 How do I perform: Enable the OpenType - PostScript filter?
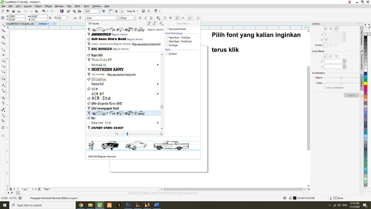(x=167, y=41)
